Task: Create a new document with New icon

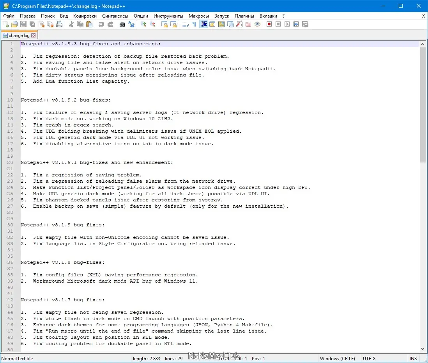Action: coord(5,24)
